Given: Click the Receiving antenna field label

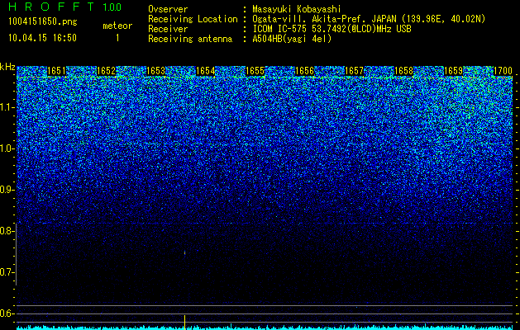Looking at the screenshot, I should [x=190, y=39].
